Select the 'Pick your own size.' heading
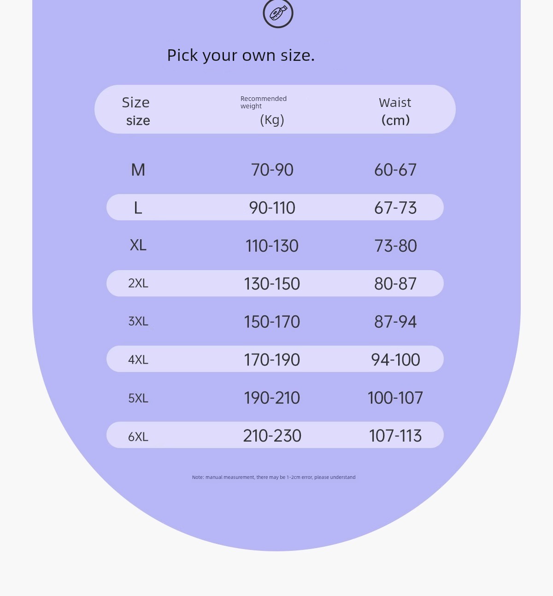The image size is (553, 596). (x=241, y=55)
